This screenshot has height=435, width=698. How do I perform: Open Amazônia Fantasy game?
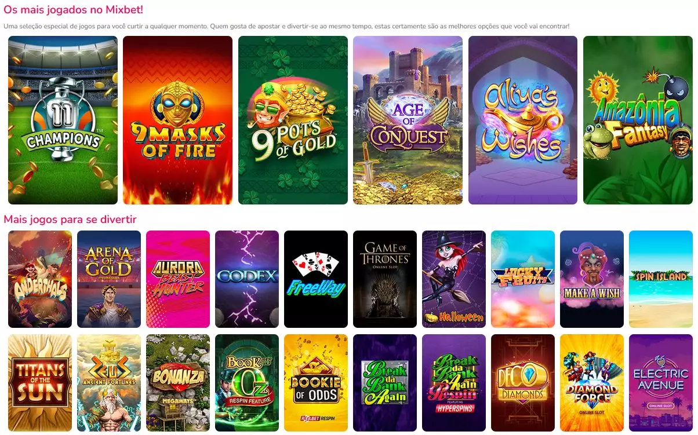pyautogui.click(x=638, y=120)
